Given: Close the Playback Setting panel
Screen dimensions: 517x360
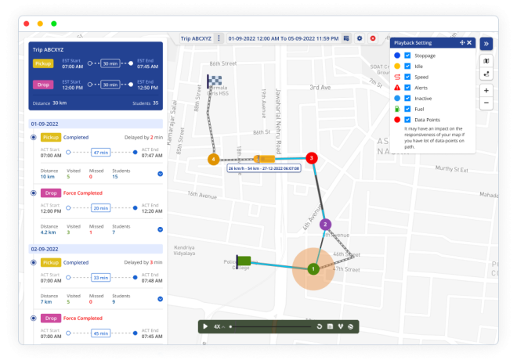Looking at the screenshot, I should coord(469,43).
